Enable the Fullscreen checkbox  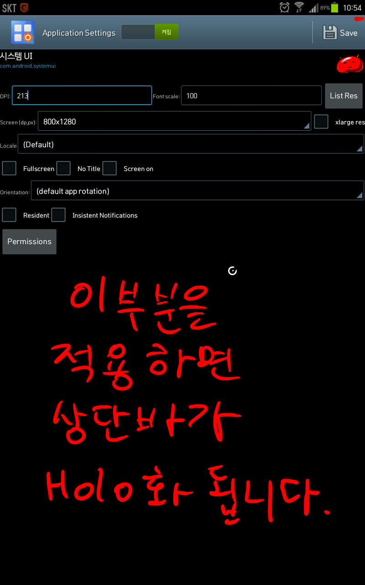pyautogui.click(x=9, y=168)
